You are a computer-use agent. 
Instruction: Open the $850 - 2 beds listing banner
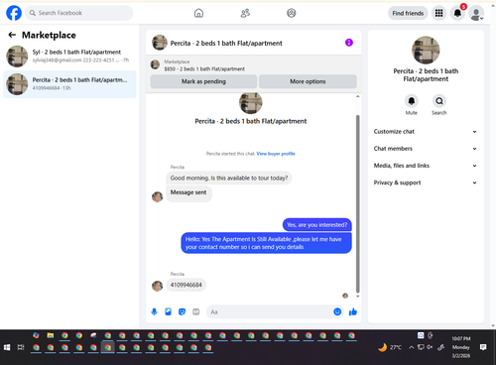[x=254, y=65]
